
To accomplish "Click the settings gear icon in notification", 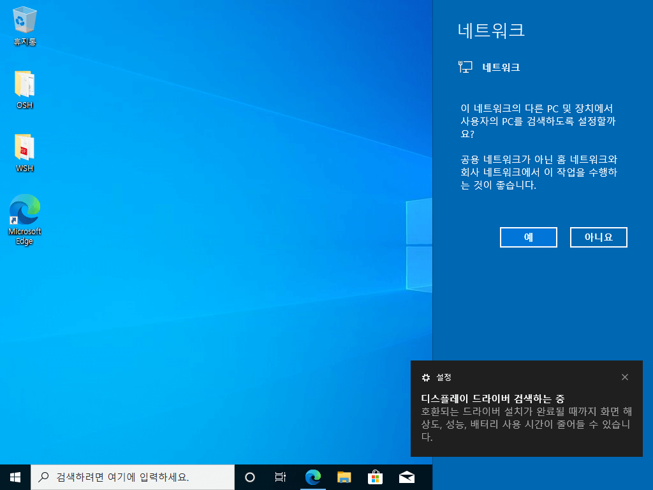I will coord(425,378).
